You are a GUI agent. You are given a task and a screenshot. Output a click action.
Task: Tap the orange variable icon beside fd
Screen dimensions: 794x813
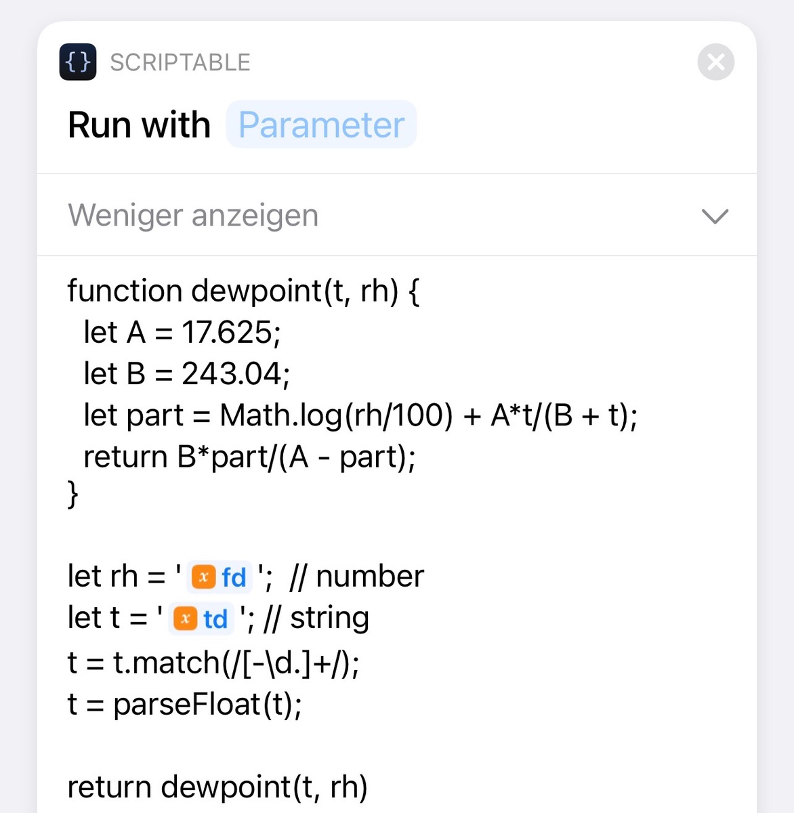pos(203,577)
